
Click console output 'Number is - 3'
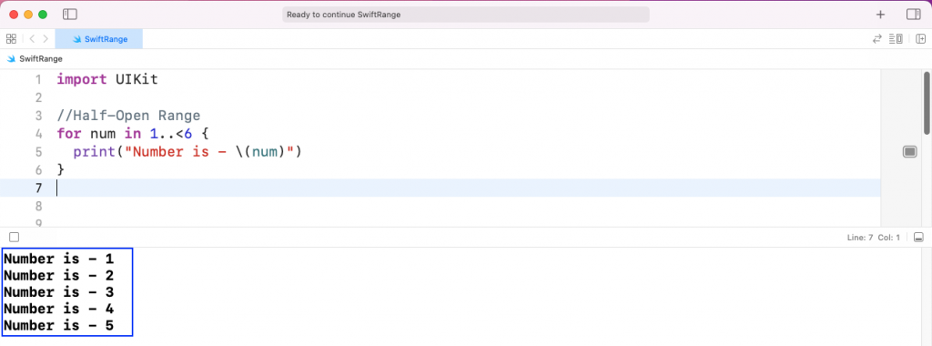pos(58,292)
